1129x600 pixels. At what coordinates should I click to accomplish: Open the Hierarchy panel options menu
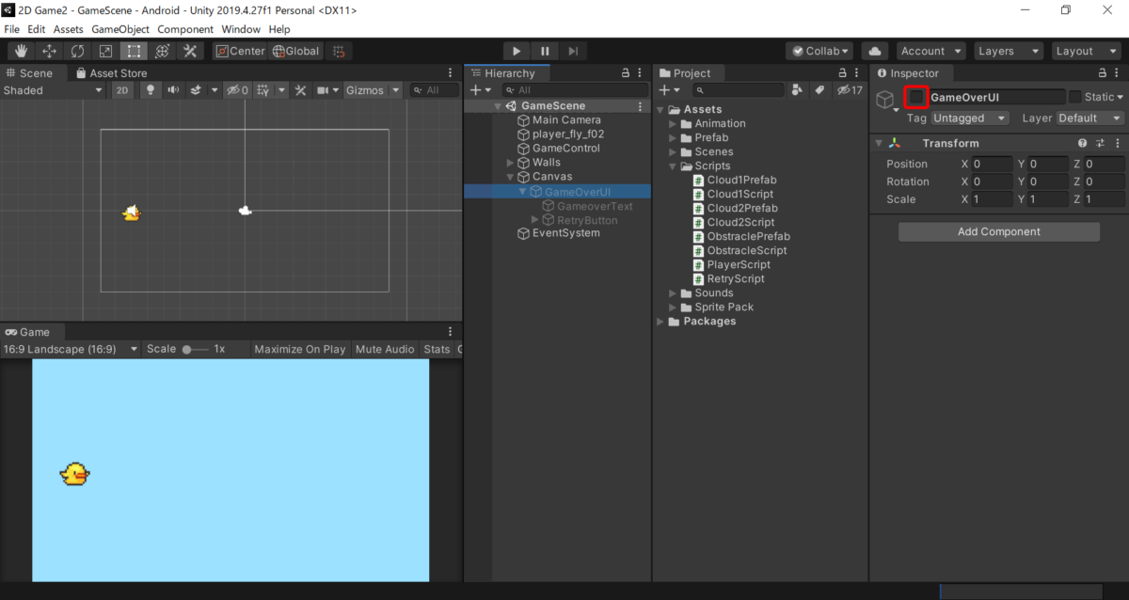click(x=641, y=73)
